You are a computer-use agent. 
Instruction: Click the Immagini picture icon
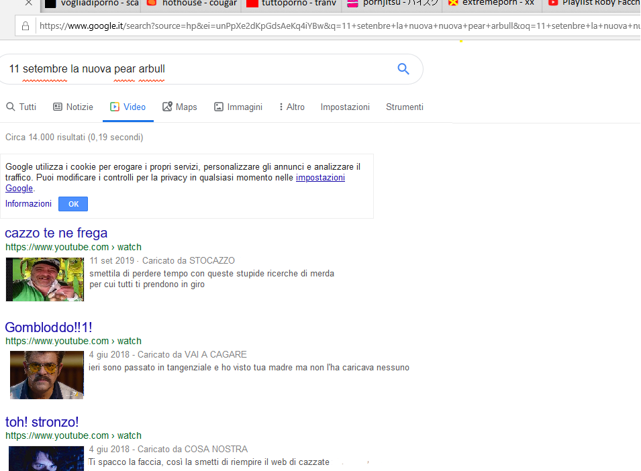(219, 107)
